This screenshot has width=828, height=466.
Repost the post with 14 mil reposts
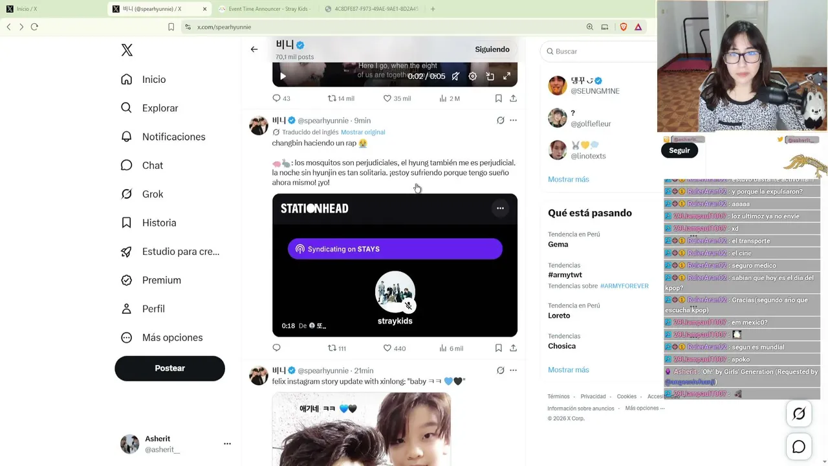[x=341, y=98]
